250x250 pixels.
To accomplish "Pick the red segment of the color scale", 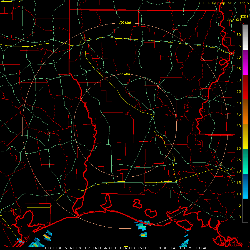I will (x=245, y=87).
